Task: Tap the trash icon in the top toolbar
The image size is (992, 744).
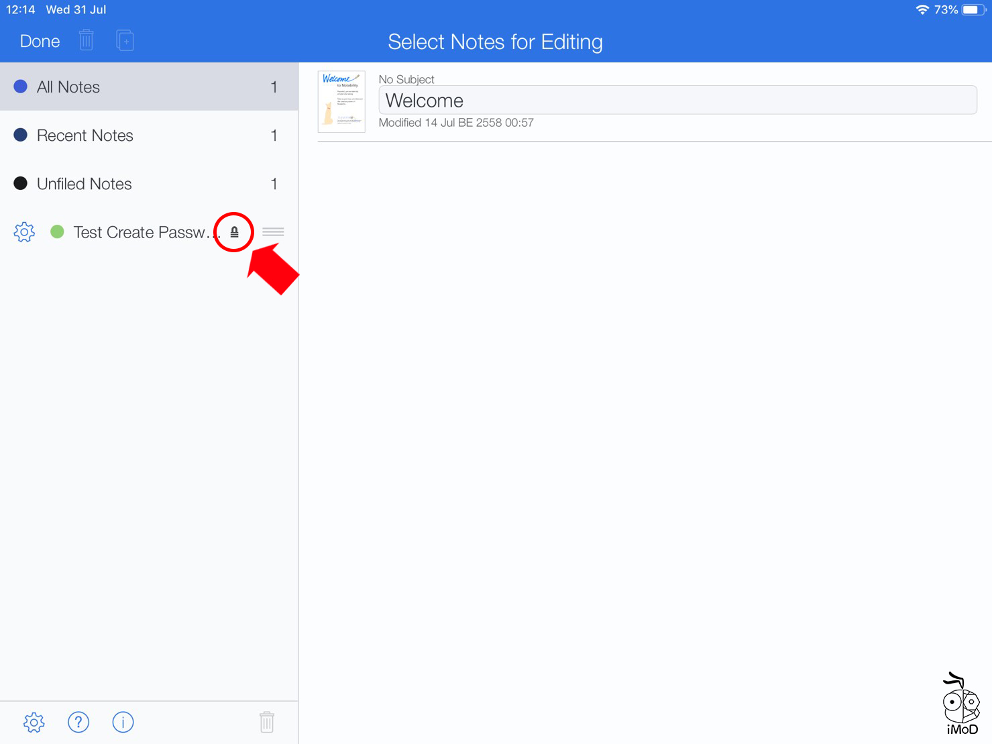Action: (x=86, y=40)
